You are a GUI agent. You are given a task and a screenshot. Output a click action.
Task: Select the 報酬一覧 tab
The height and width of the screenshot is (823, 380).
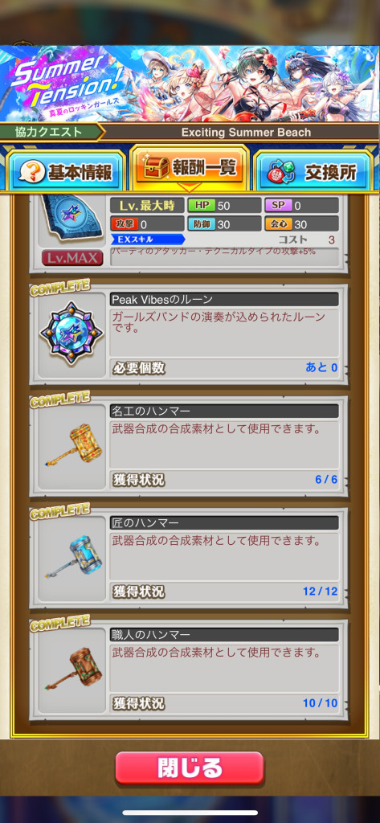point(190,167)
